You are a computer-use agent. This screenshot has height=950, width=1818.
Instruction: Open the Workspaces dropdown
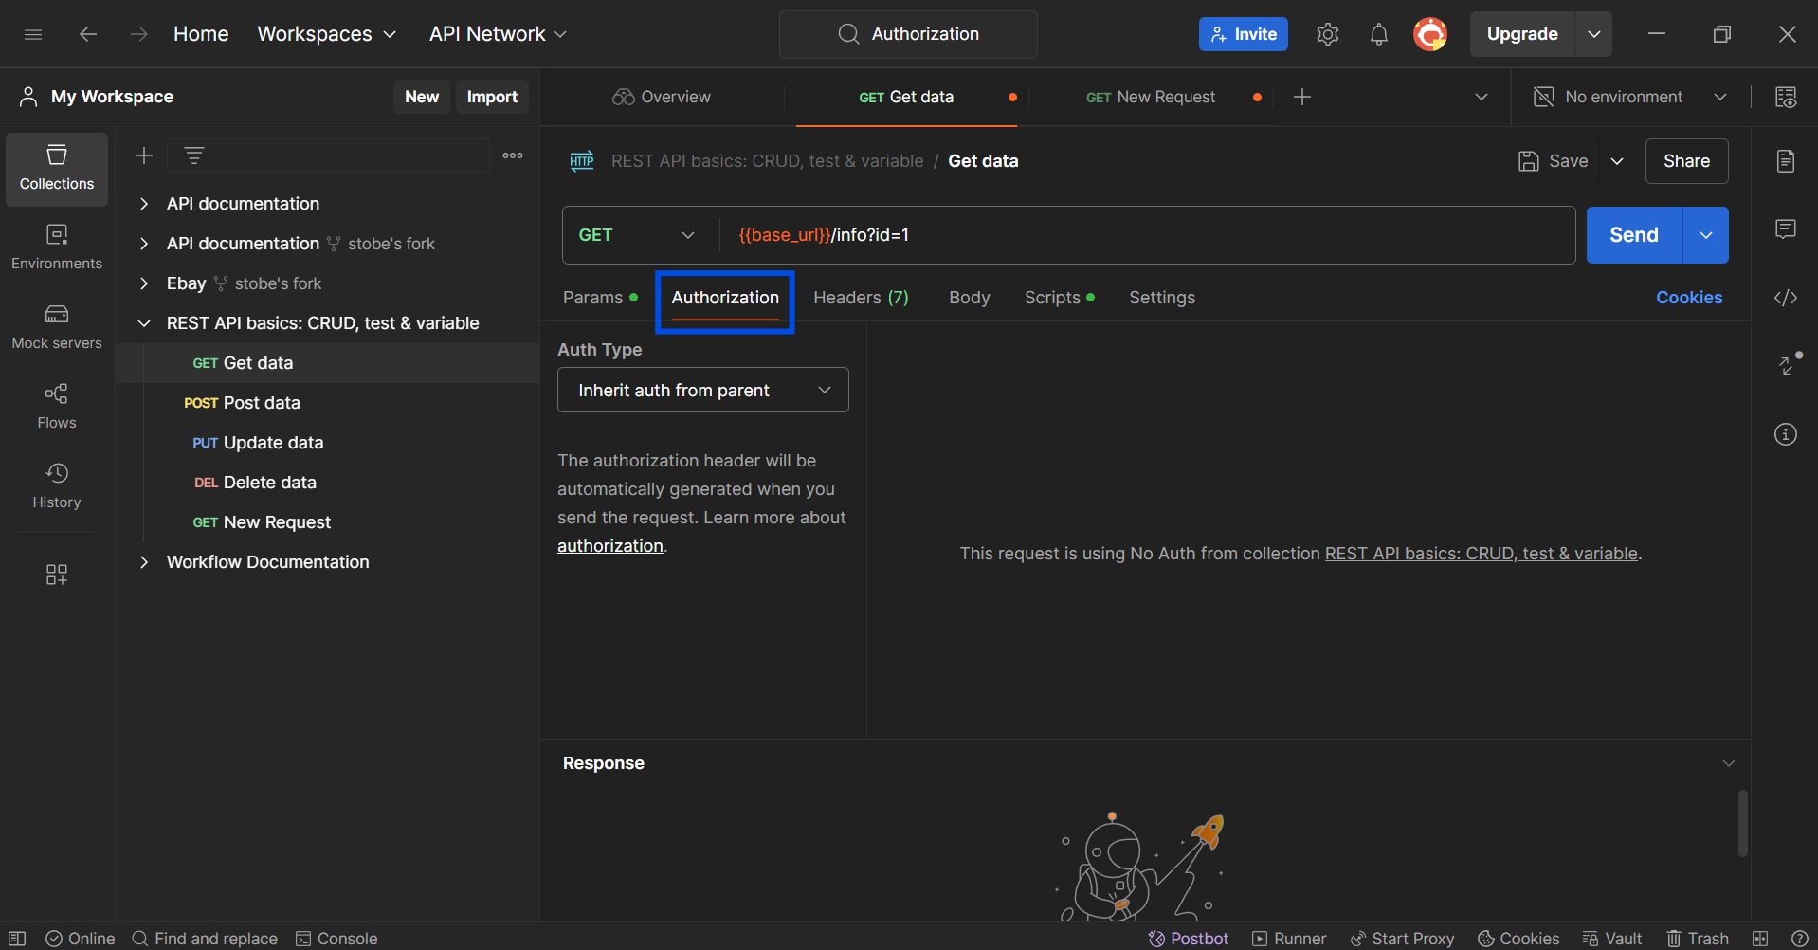326,34
